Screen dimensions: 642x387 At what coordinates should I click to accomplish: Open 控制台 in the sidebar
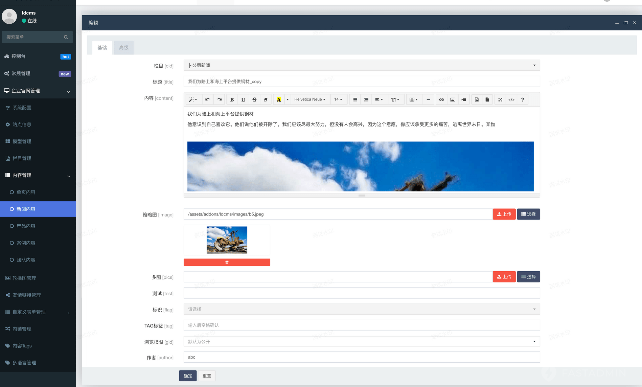pyautogui.click(x=38, y=56)
